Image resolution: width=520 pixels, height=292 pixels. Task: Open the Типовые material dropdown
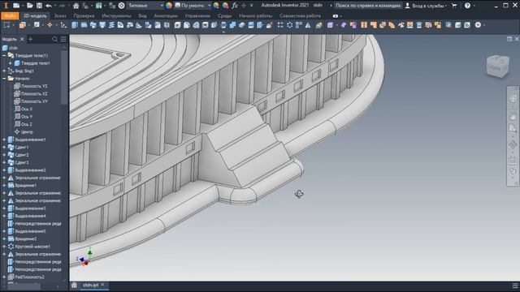coord(145,6)
